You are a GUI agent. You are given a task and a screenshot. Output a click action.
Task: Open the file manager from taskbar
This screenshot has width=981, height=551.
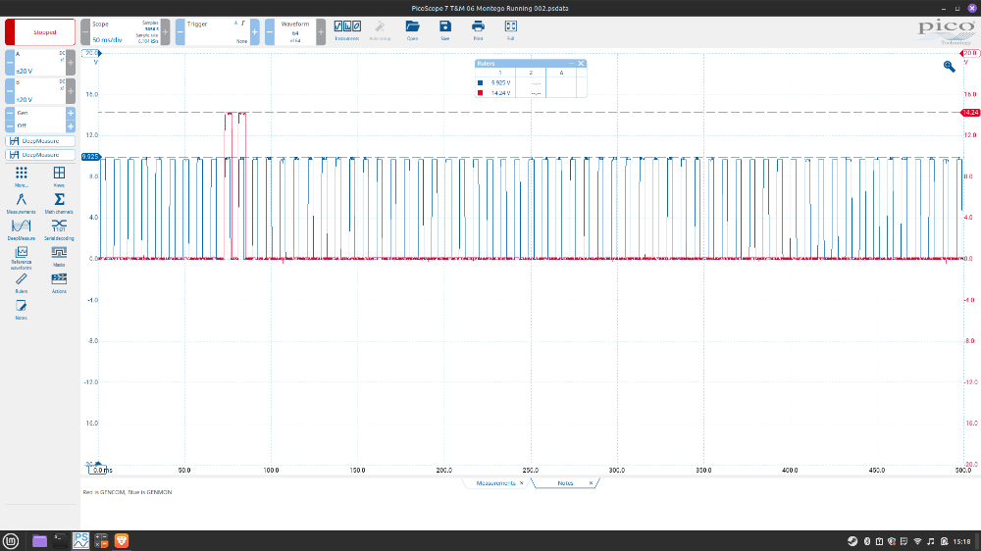point(39,541)
